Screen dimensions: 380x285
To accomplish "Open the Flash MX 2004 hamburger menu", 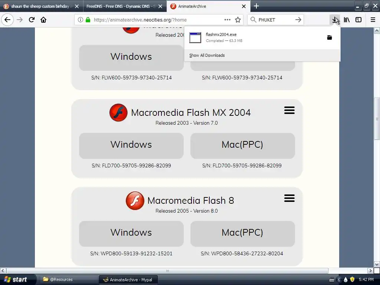I will (x=289, y=110).
